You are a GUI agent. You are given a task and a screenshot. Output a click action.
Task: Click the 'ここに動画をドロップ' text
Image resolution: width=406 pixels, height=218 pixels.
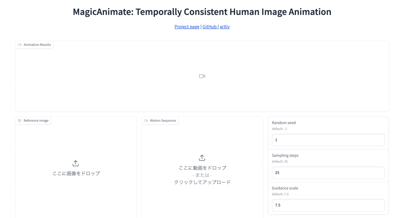pyautogui.click(x=202, y=168)
